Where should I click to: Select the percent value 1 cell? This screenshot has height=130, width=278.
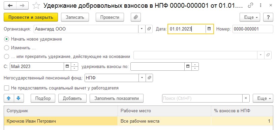coord(242,121)
